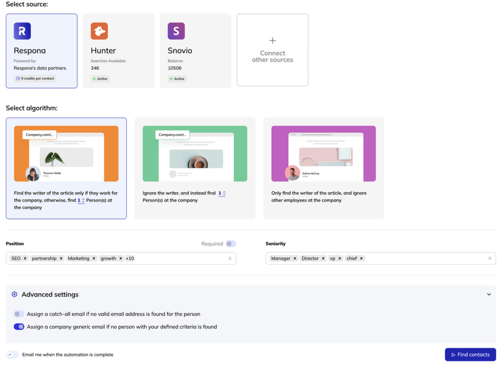The height and width of the screenshot is (366, 502).
Task: Clear all Position field tags
Action: coord(230,258)
